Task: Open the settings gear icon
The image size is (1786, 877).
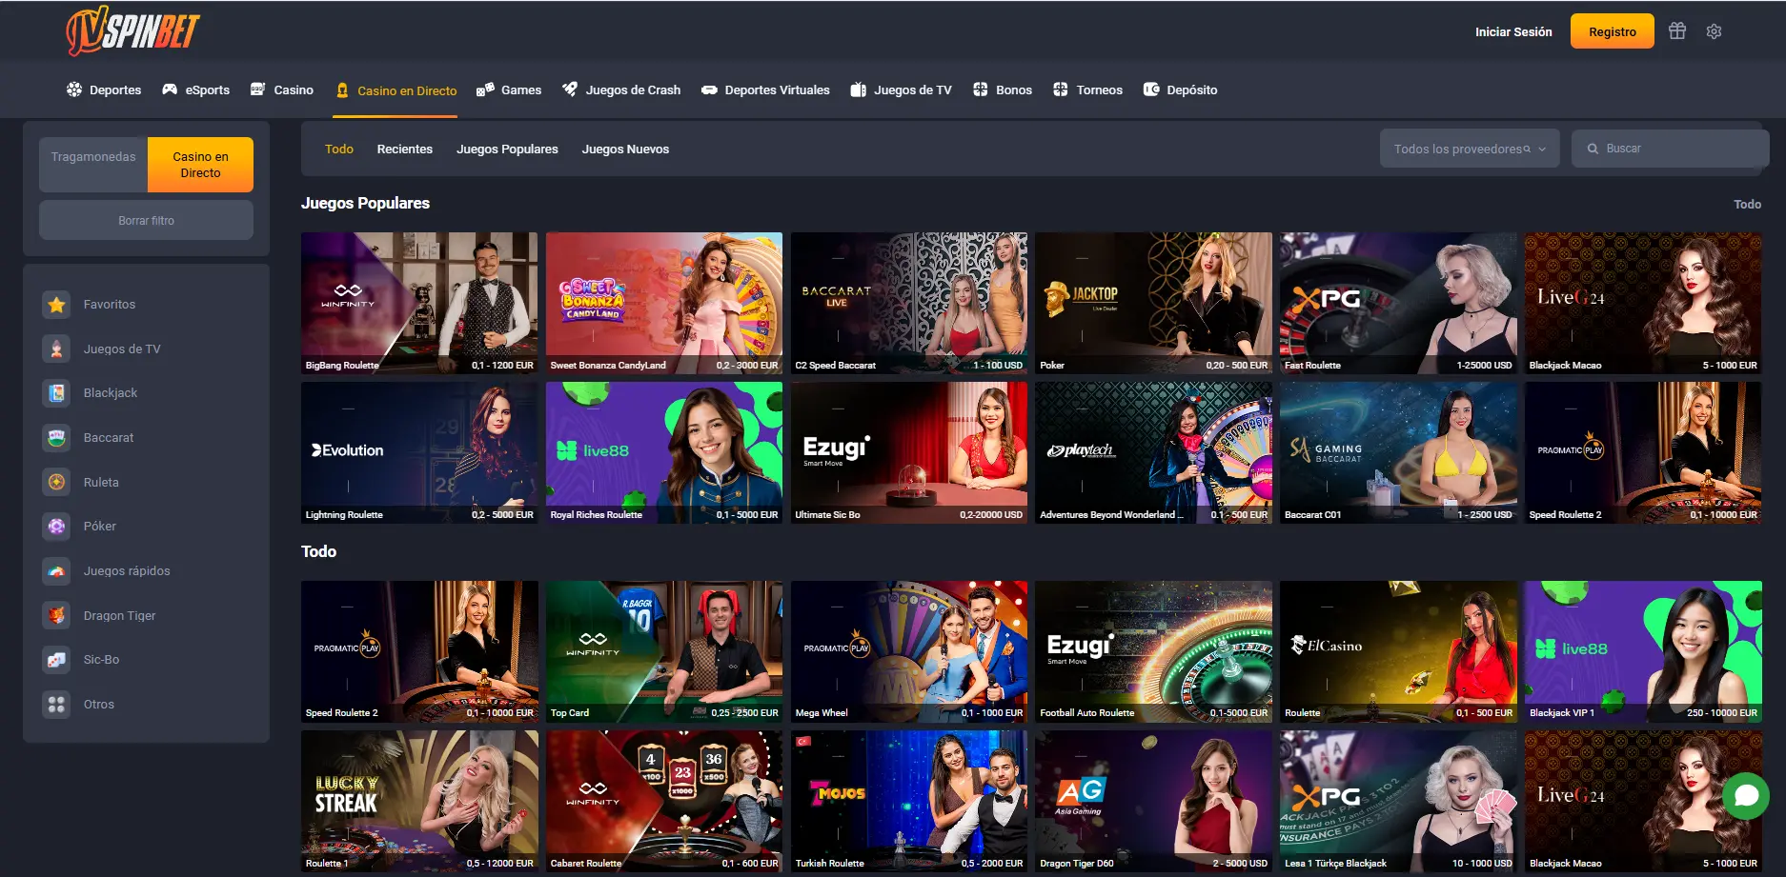Action: point(1714,31)
